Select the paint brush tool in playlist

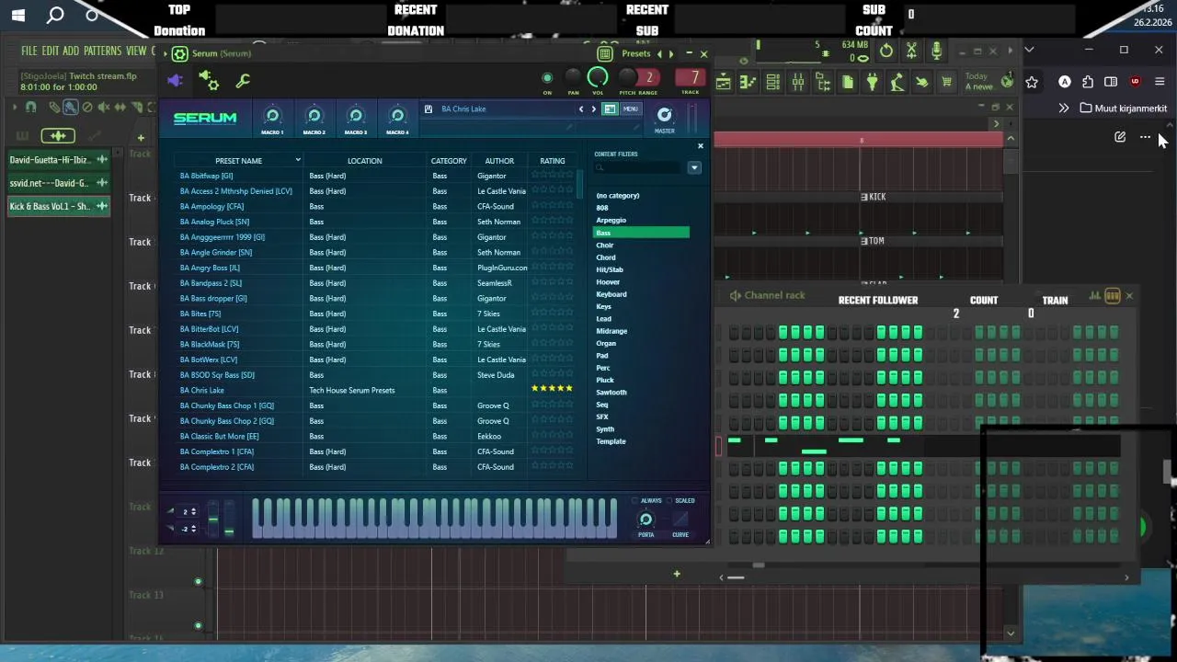71,108
